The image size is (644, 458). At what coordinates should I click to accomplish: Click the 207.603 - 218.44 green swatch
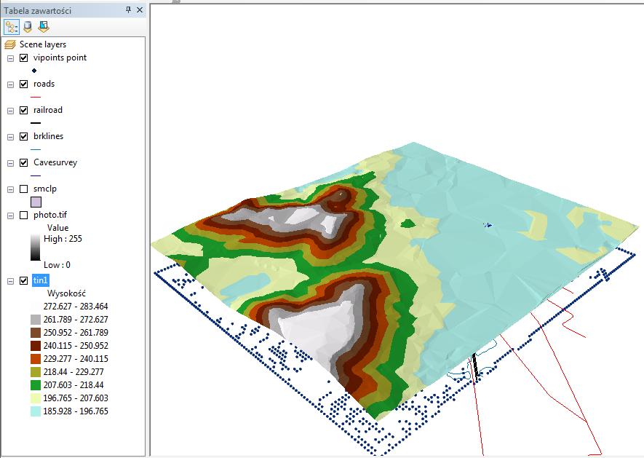pos(36,385)
